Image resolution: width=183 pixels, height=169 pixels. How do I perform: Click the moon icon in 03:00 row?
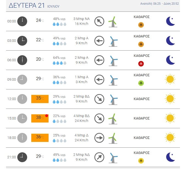click(170, 40)
